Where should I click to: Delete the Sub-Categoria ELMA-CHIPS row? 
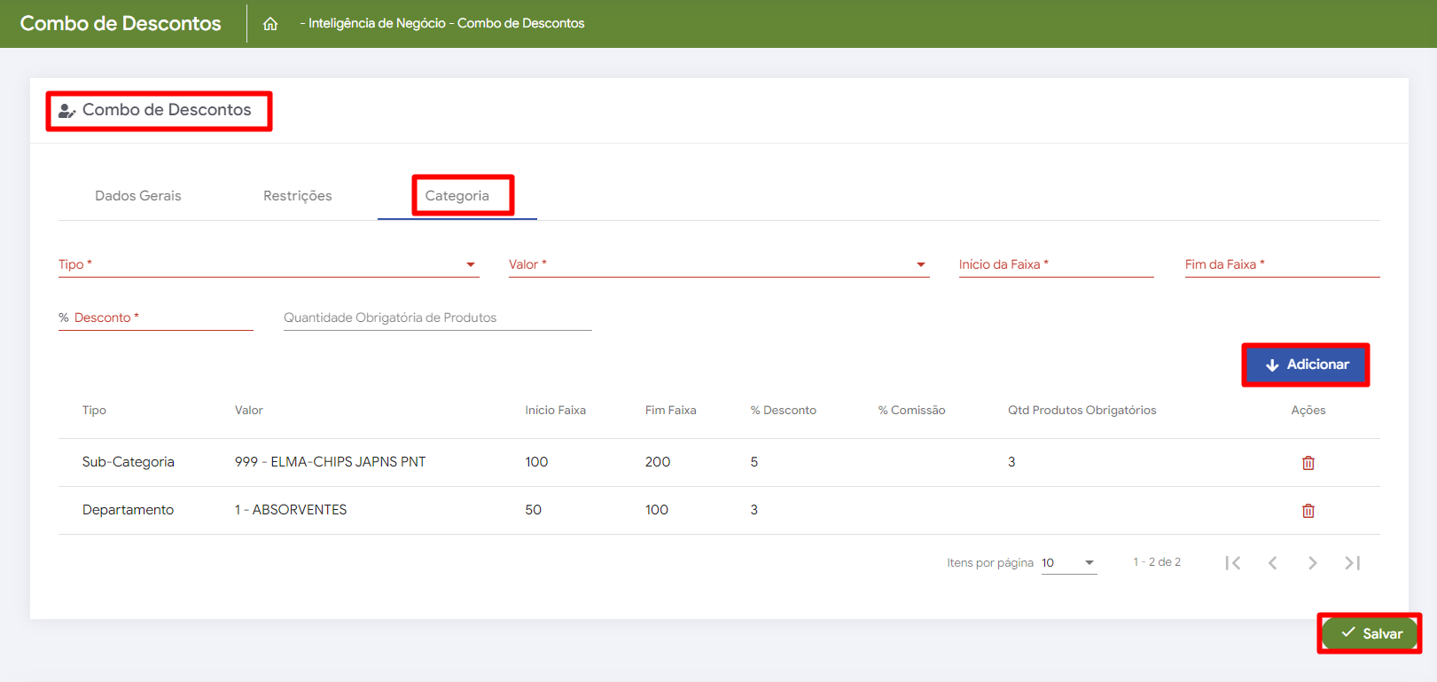tap(1308, 463)
